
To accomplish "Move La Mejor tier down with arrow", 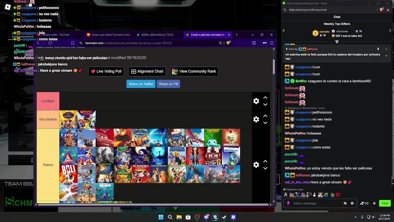I will [265, 105].
